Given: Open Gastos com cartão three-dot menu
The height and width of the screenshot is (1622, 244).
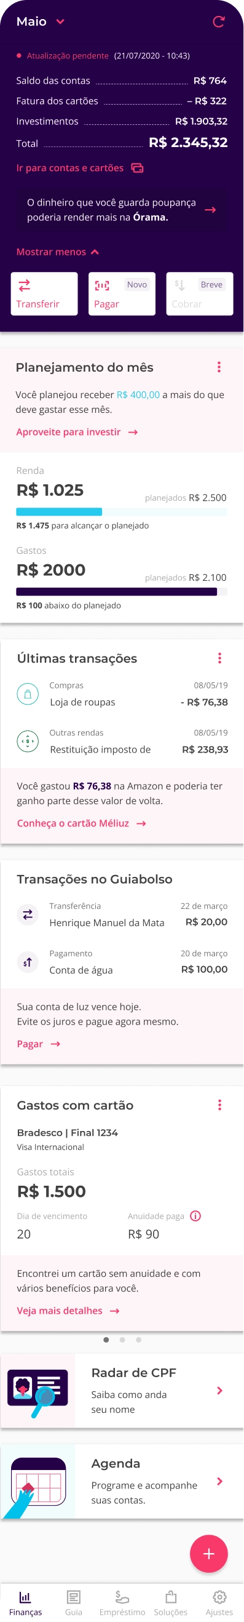Looking at the screenshot, I should [219, 1105].
